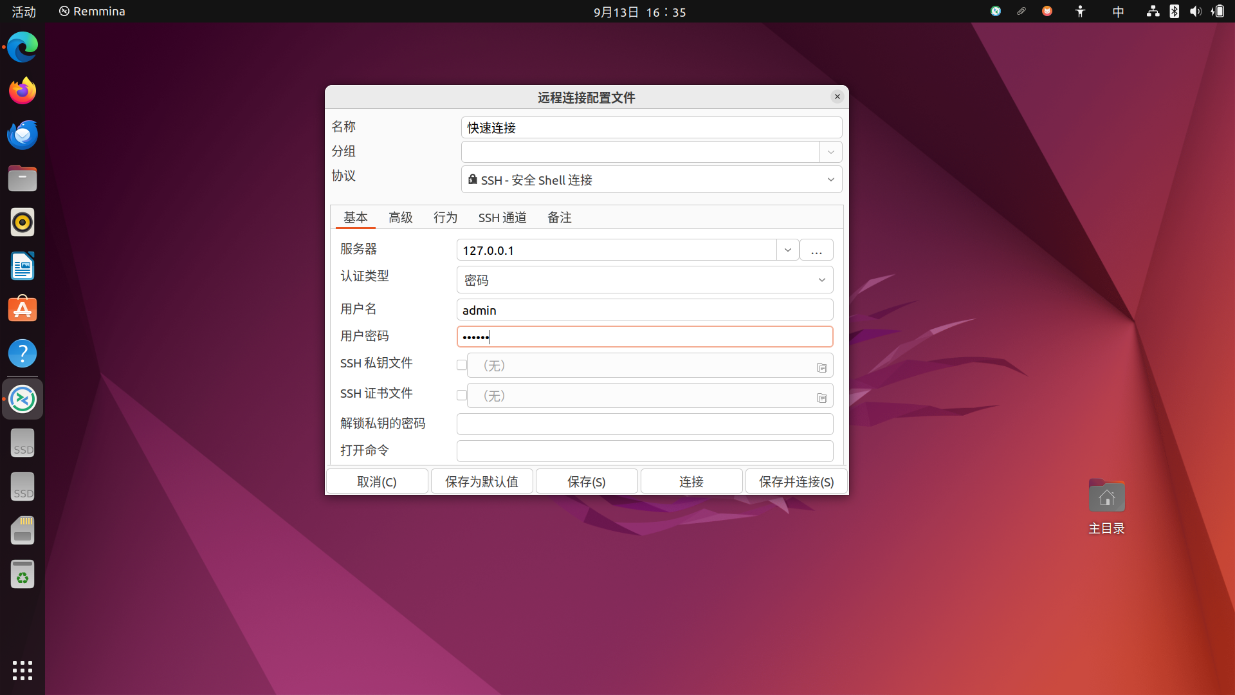
Task: Switch to the 行为 tab
Action: (445, 218)
